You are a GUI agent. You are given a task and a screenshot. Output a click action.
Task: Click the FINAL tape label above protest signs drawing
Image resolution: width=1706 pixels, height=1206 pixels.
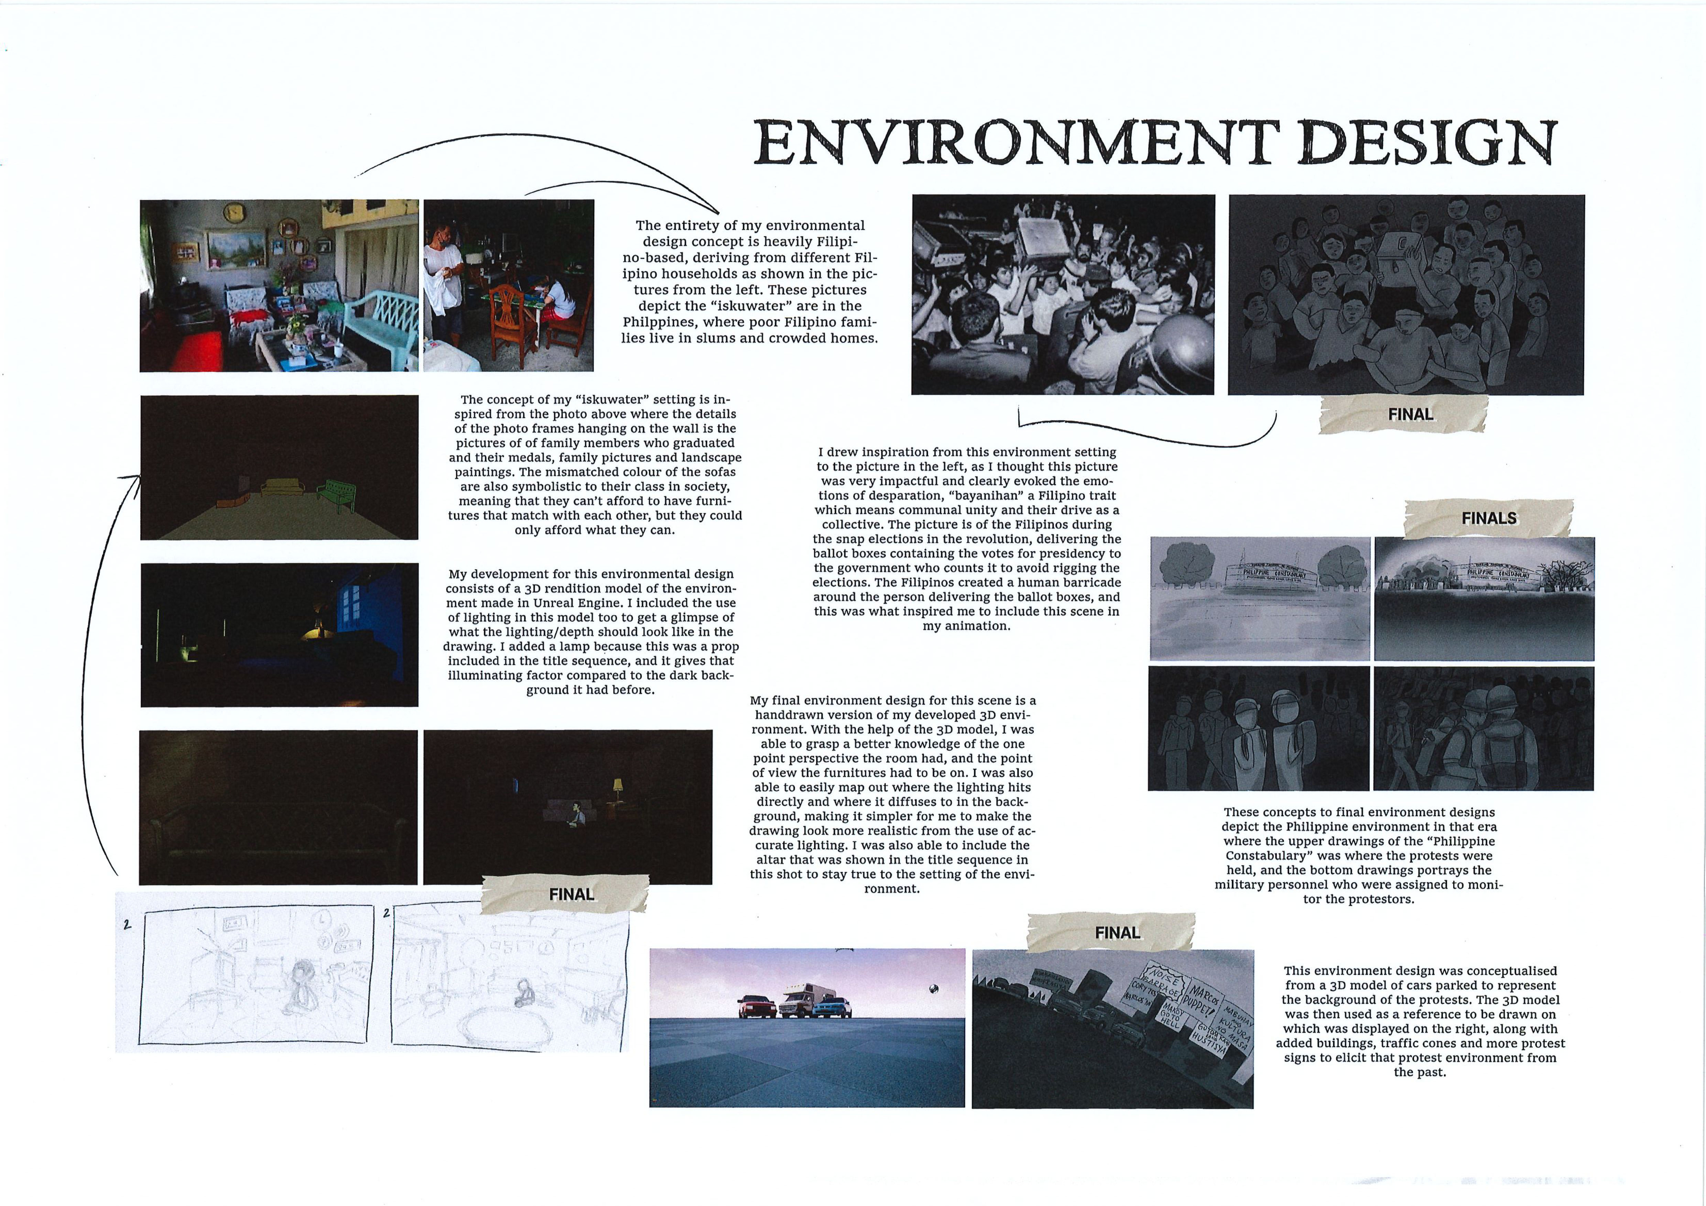pos(1111,933)
